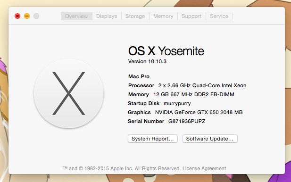Click serial number G871936PUPZ
291x182 pixels.
pos(187,121)
